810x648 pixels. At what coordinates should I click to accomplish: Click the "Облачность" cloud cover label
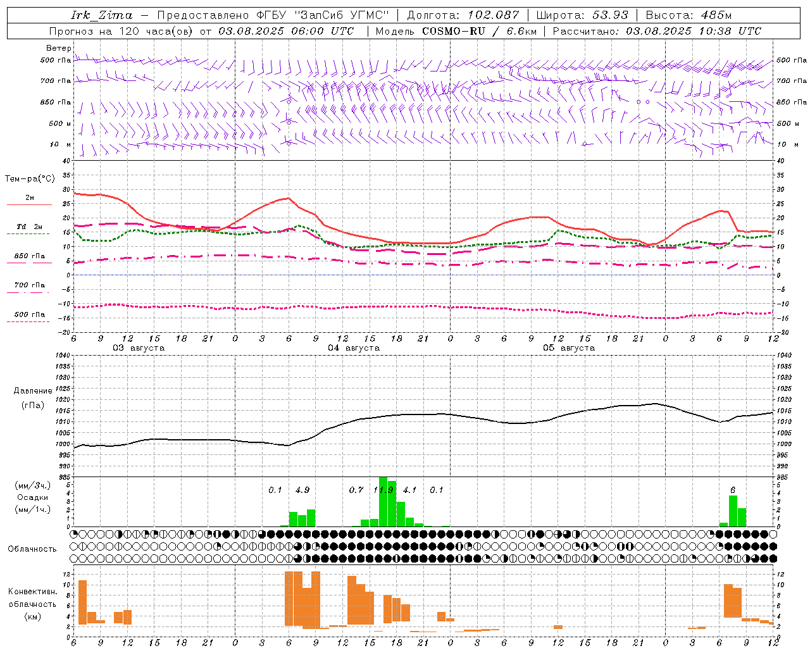[32, 549]
